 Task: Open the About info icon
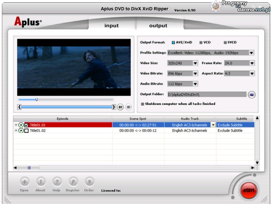click(40, 181)
